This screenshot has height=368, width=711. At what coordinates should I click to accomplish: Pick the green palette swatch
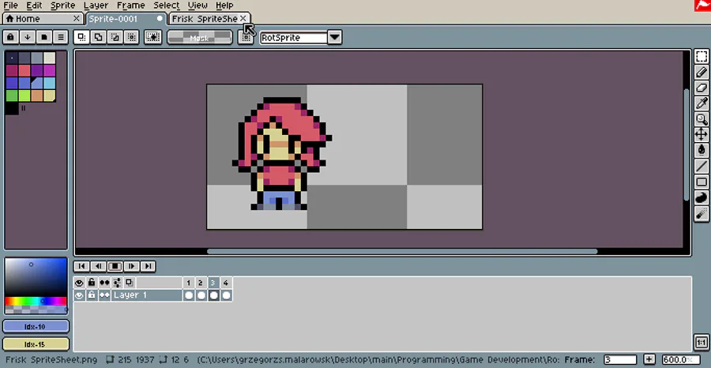12,96
